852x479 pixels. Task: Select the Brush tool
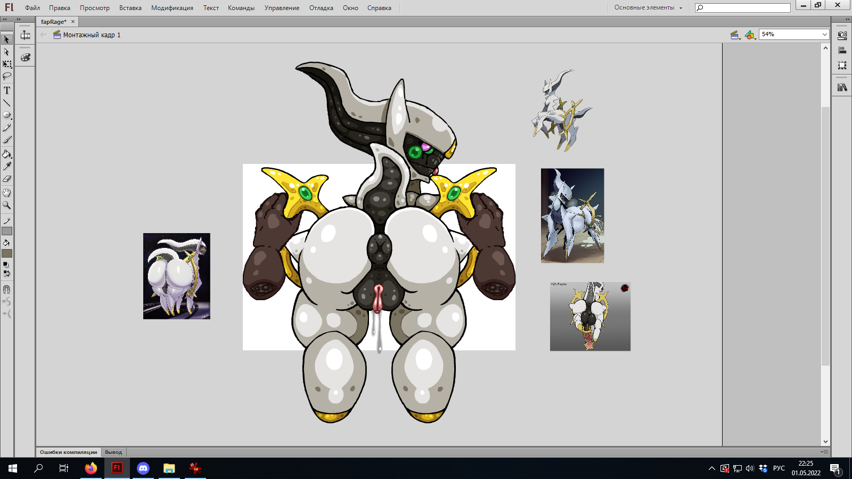coord(7,140)
